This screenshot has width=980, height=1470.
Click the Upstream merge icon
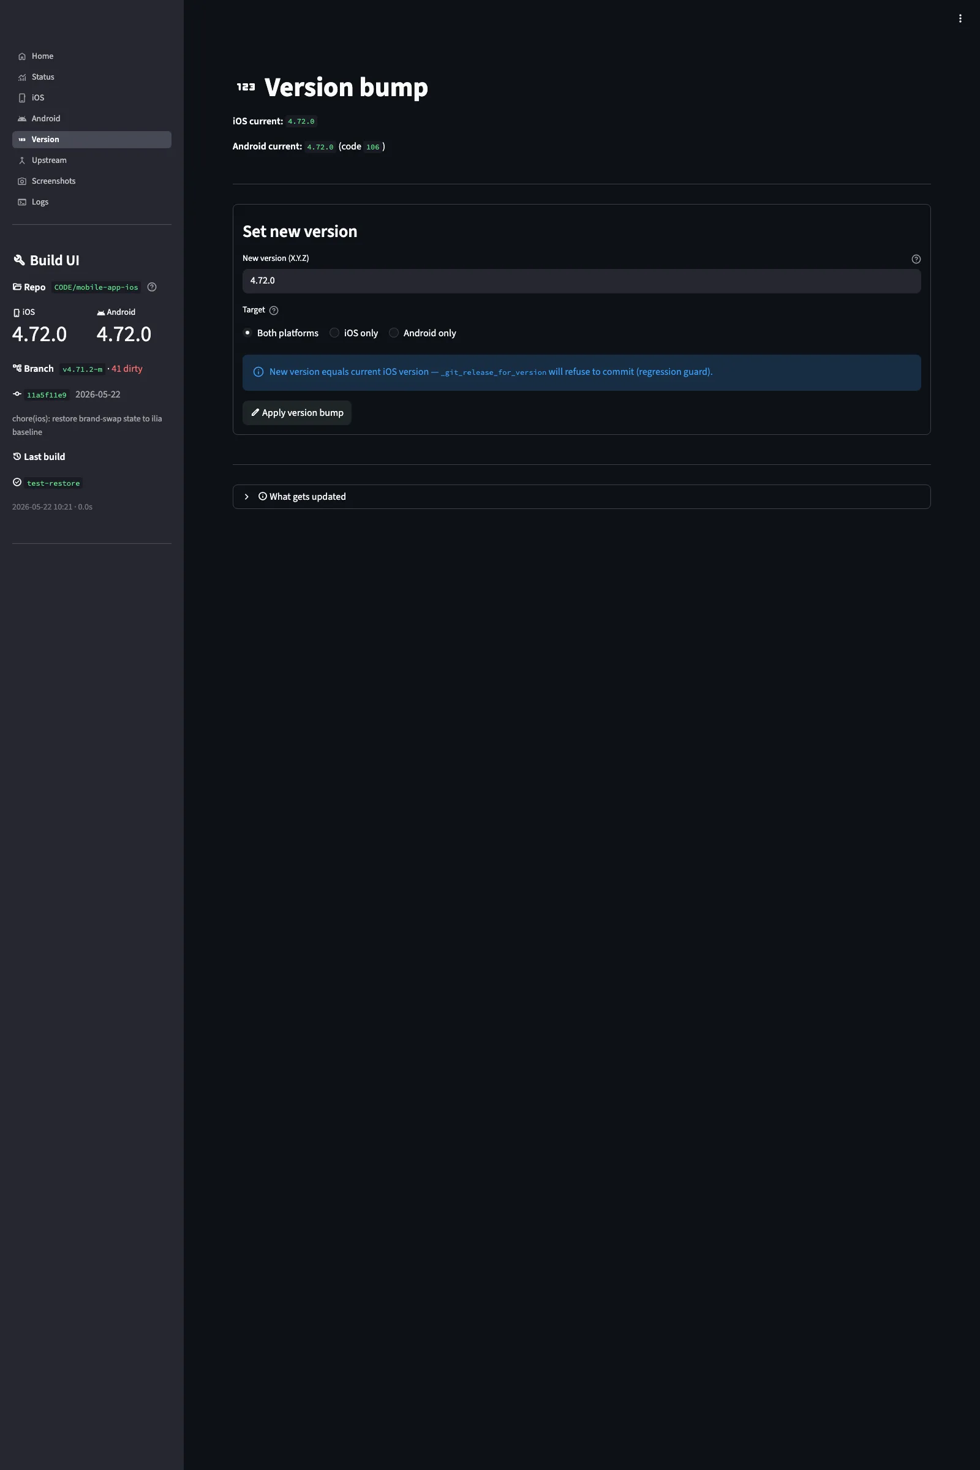click(x=22, y=160)
